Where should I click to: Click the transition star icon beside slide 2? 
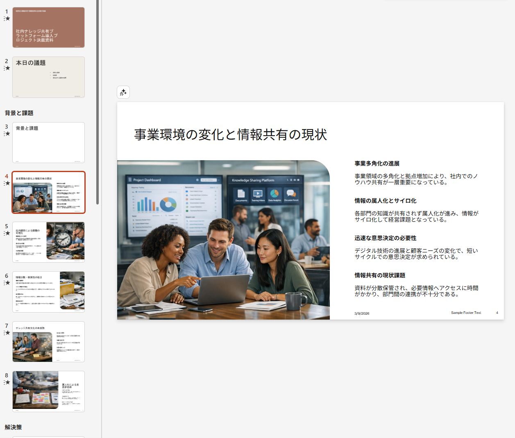pos(7,68)
